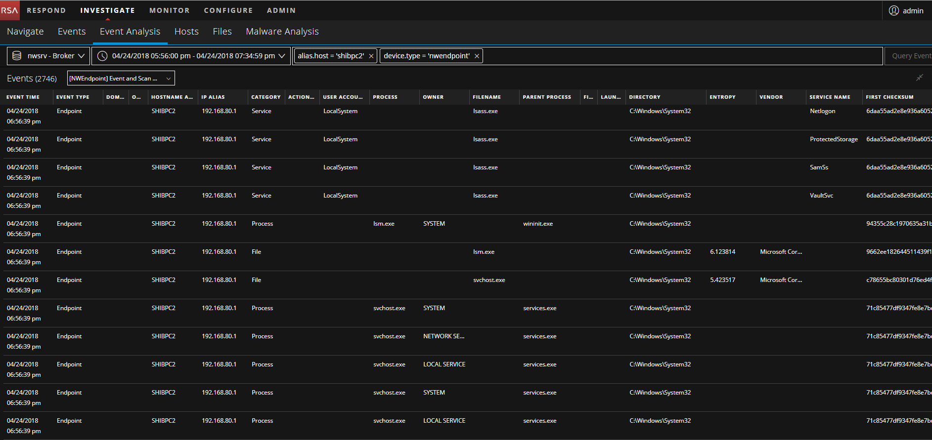This screenshot has height=440, width=932.
Task: Remove the alias.host = 'shibpc2' filter
Action: tap(371, 56)
